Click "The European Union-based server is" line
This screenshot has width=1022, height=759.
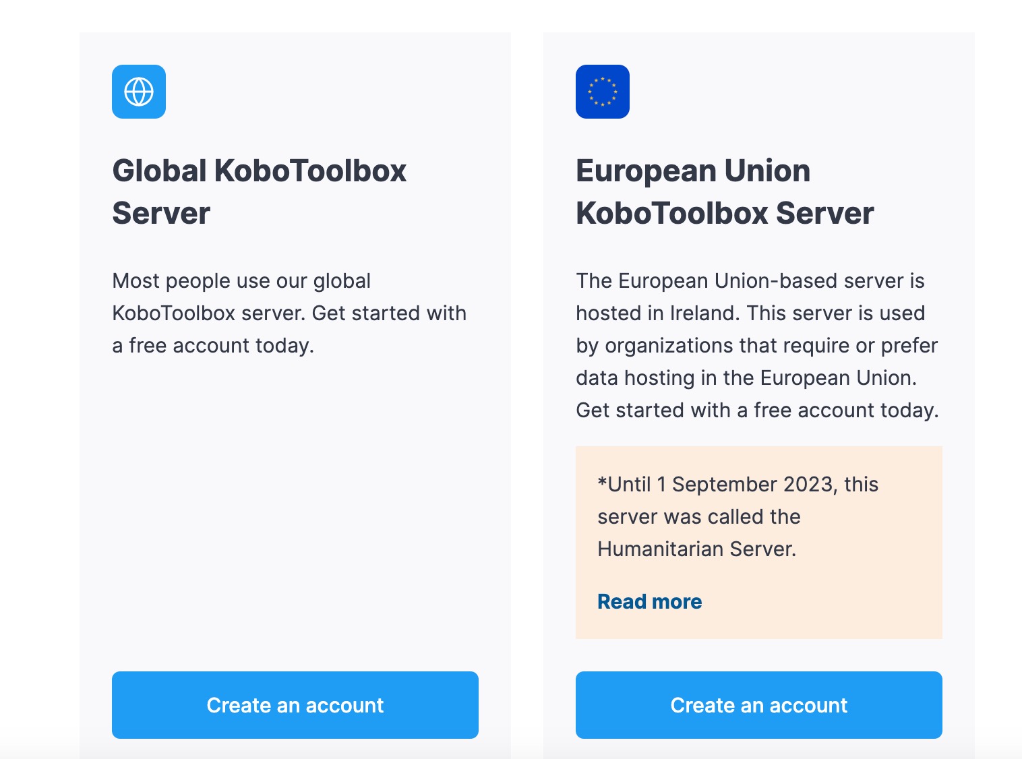[750, 280]
